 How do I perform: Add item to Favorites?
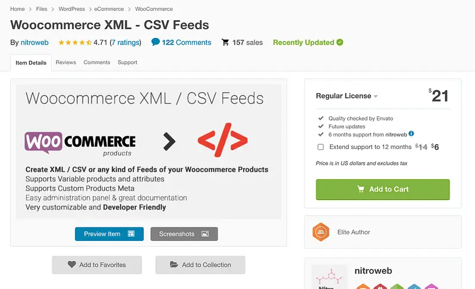(x=97, y=265)
